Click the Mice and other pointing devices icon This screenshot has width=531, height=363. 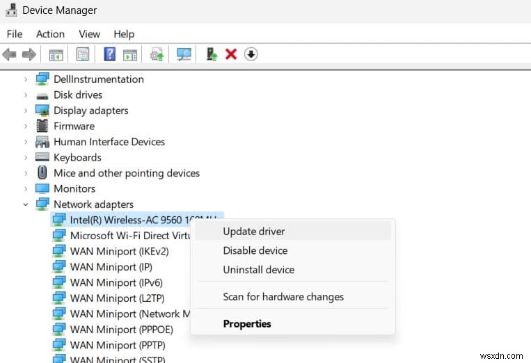42,172
